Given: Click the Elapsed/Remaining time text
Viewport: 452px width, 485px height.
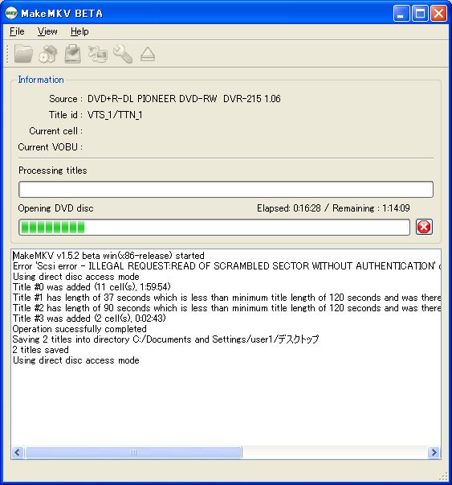Looking at the screenshot, I should click(333, 208).
